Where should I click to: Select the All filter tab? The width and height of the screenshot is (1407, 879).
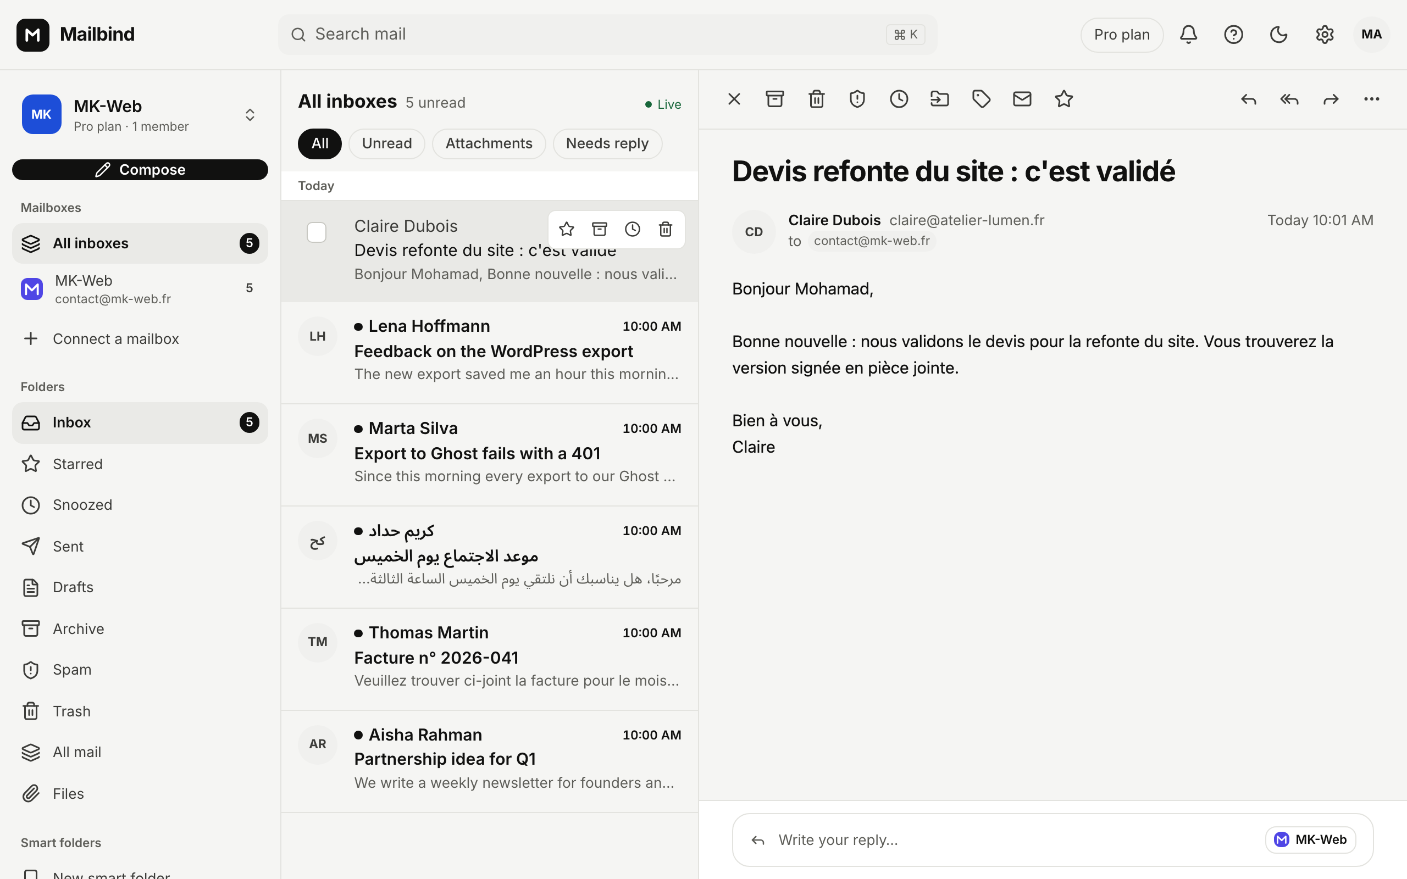(320, 143)
